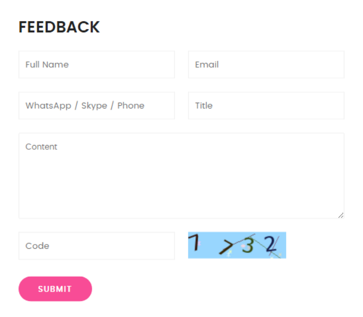This screenshot has width=363, height=317.
Task: Click the Content textarea resize handle
Action: pyautogui.click(x=340, y=215)
